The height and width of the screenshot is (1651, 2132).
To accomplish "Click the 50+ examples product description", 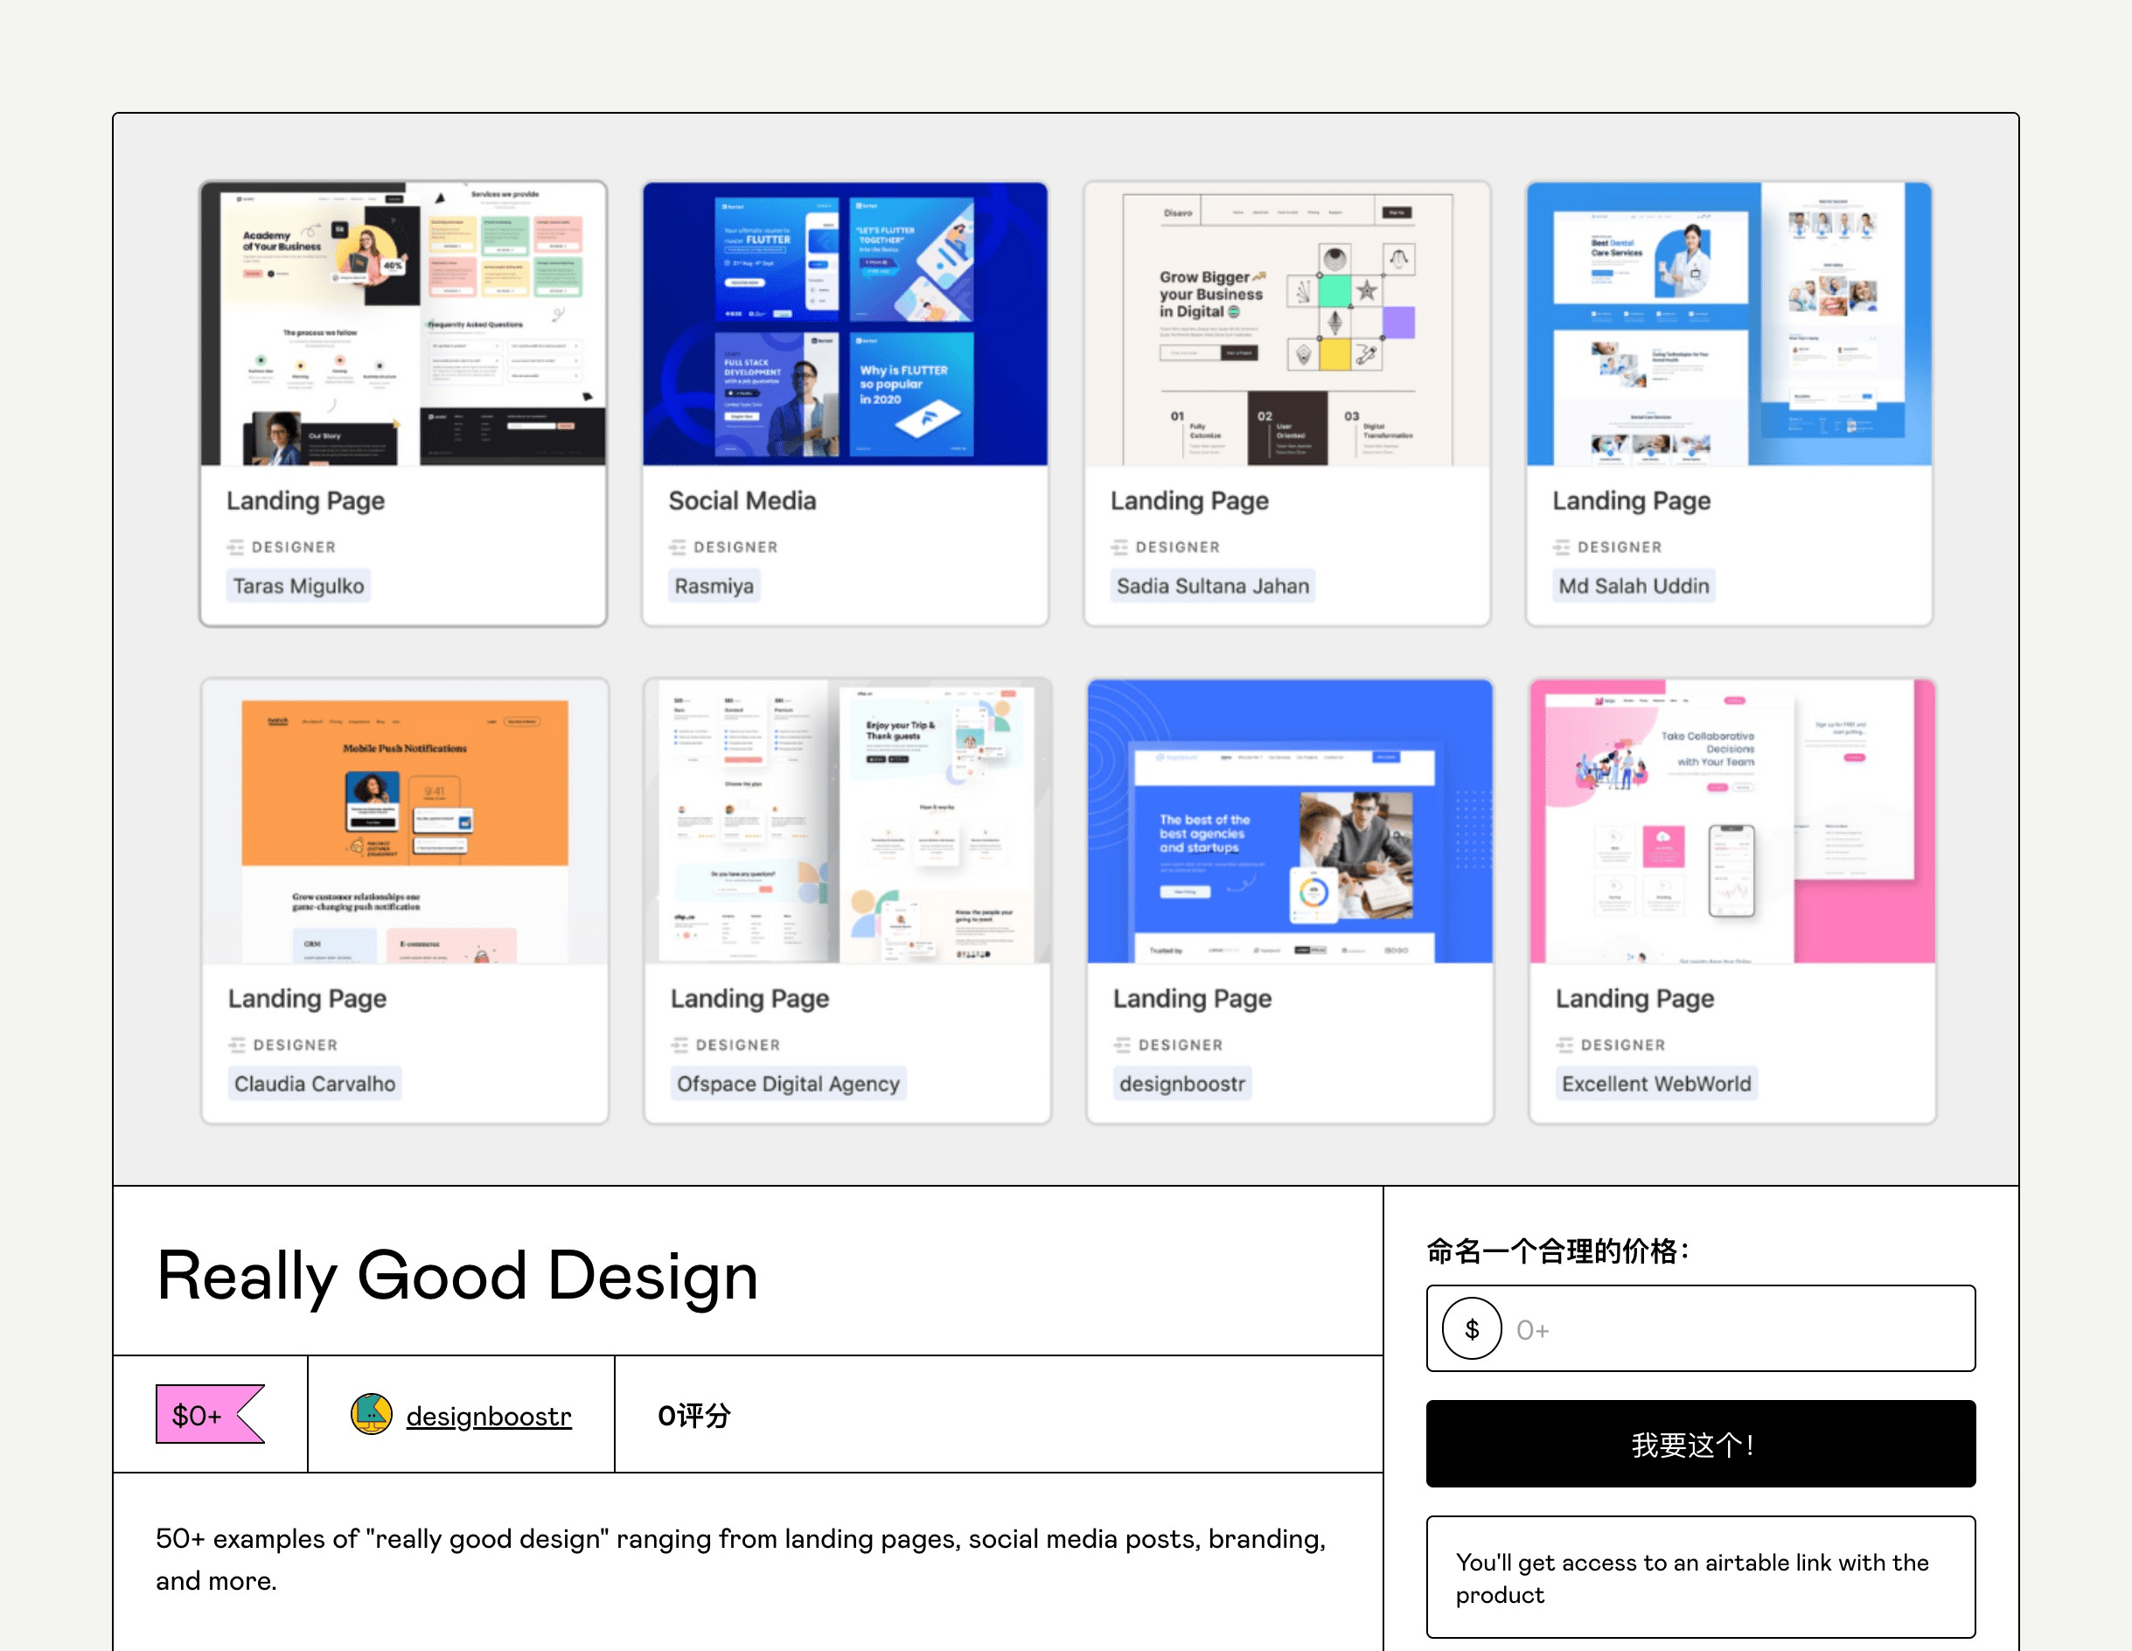I will [741, 1559].
